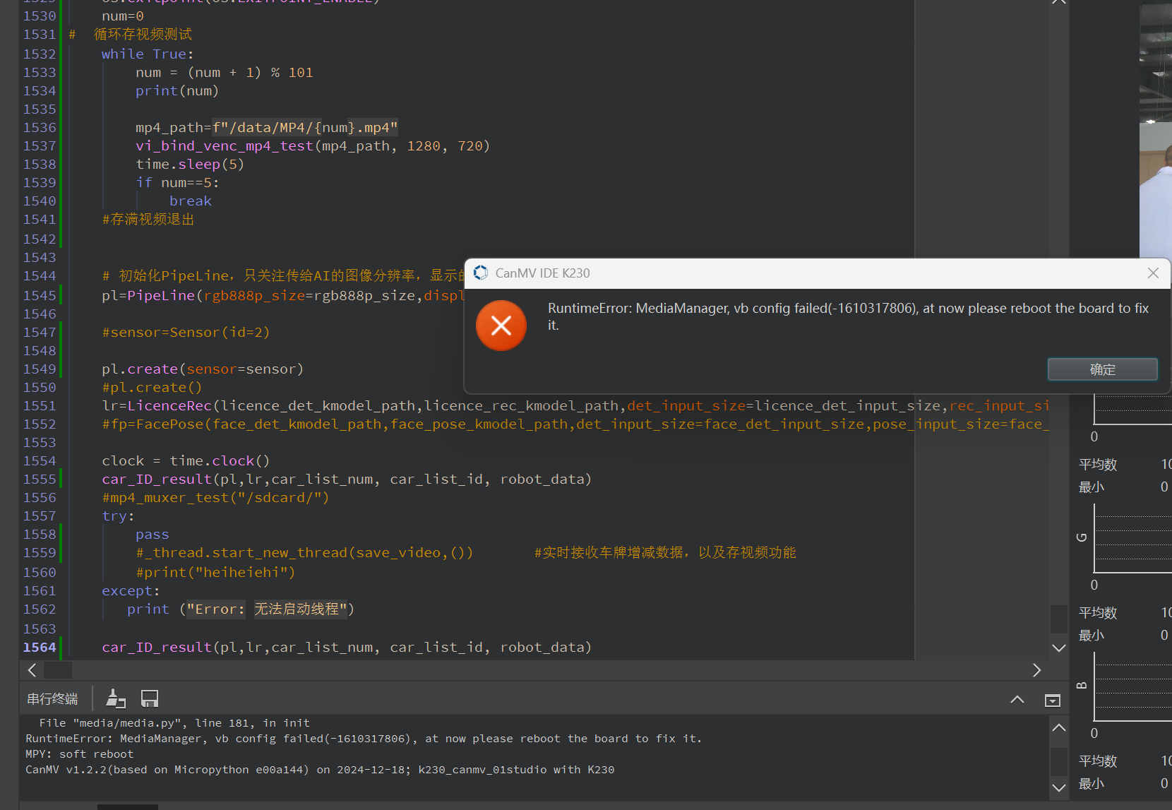Click the red error X icon
Viewport: 1172px width, 810px height.
coord(501,326)
